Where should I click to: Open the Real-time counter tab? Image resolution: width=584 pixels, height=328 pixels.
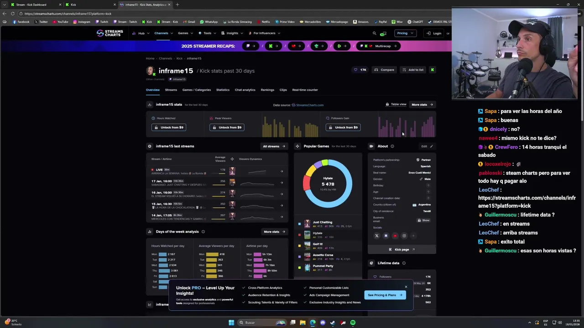[305, 90]
